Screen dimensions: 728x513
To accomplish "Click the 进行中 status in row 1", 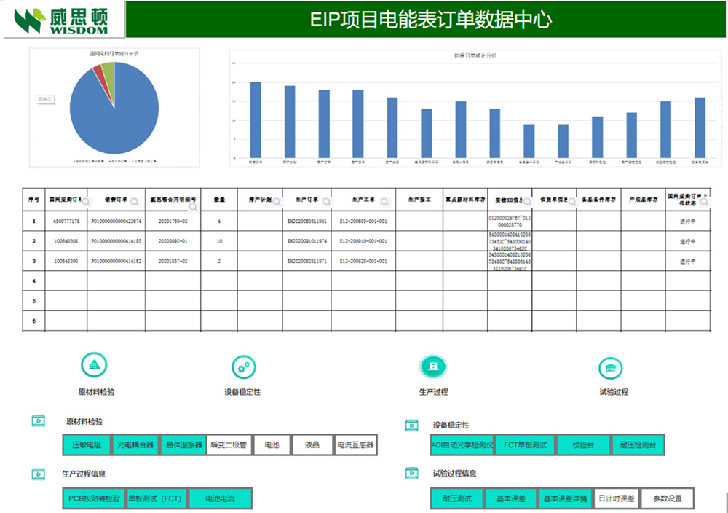I will tap(688, 222).
